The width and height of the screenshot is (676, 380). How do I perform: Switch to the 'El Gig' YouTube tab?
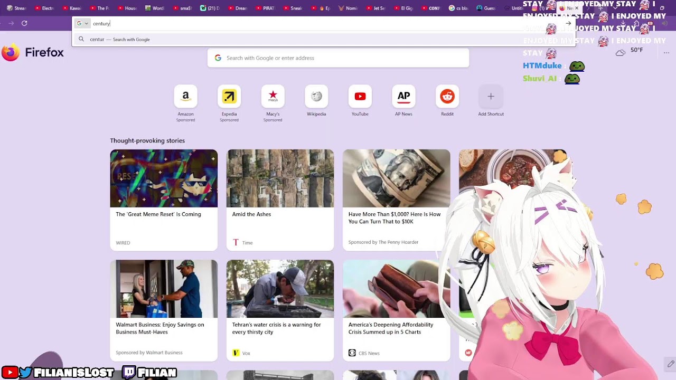[403, 8]
